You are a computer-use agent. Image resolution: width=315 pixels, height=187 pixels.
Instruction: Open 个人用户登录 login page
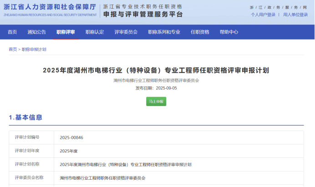263,15
